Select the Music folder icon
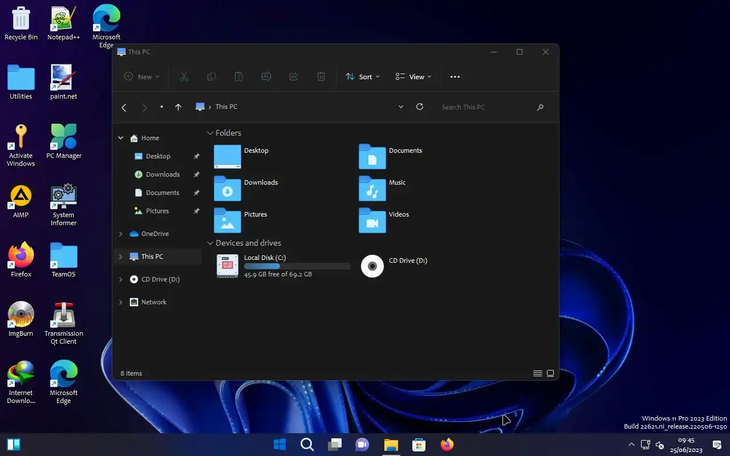 pos(372,188)
